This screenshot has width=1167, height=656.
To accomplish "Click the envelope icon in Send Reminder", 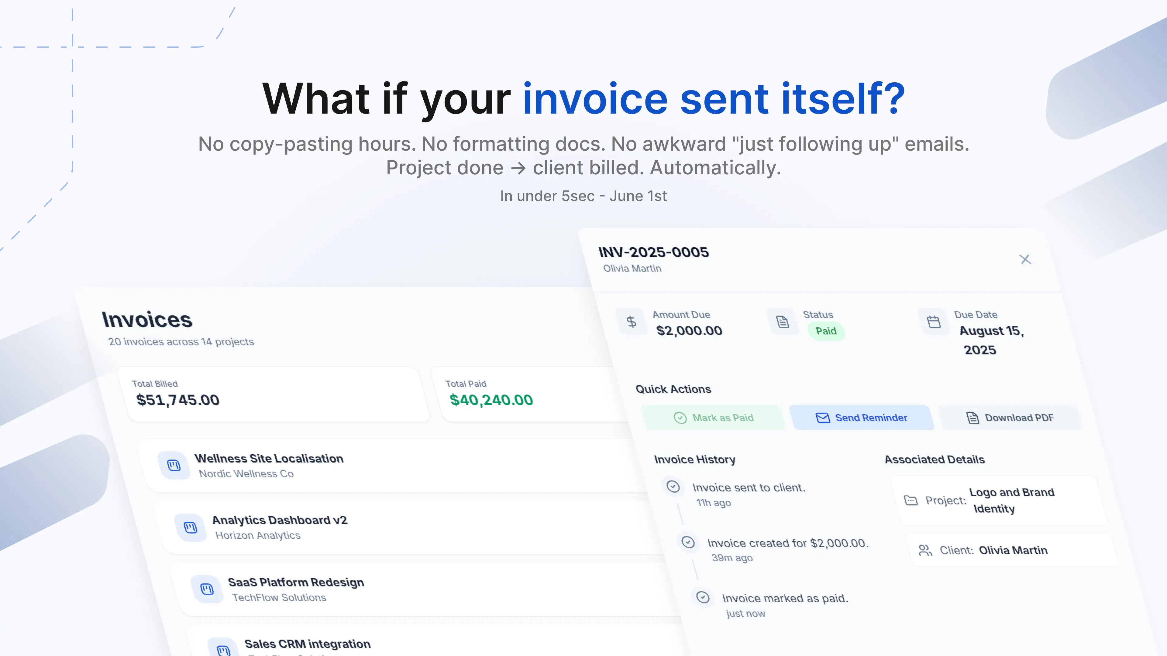I will (822, 417).
